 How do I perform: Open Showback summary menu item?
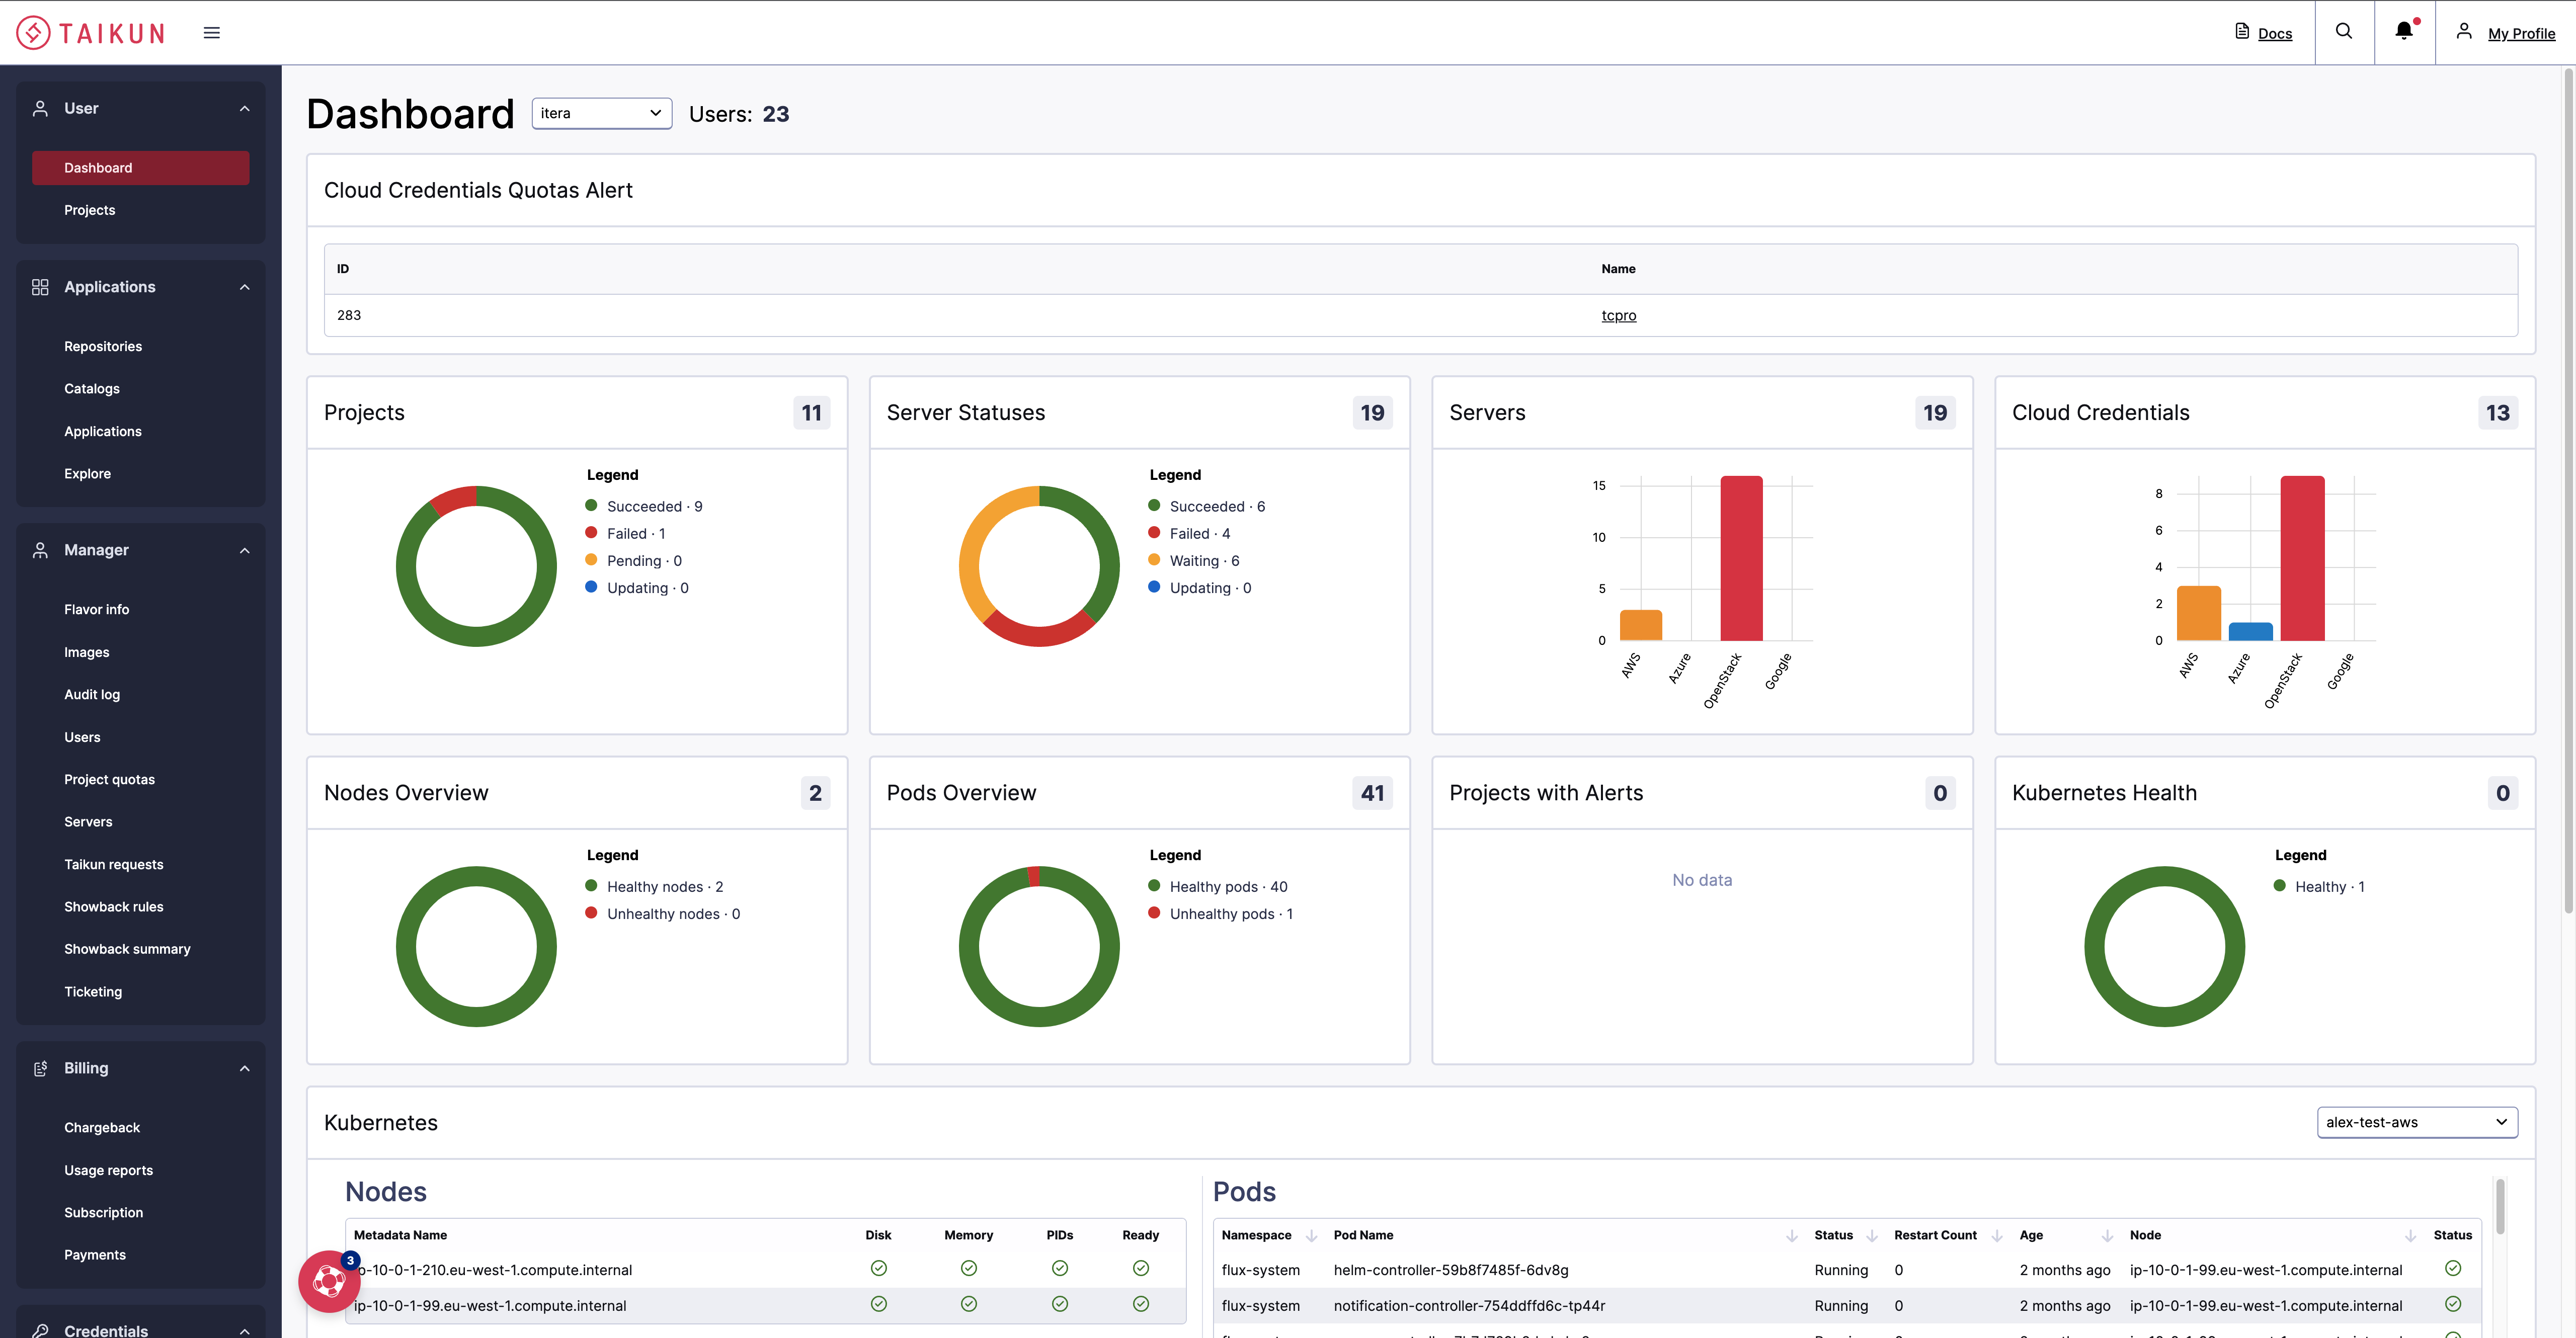(x=127, y=949)
